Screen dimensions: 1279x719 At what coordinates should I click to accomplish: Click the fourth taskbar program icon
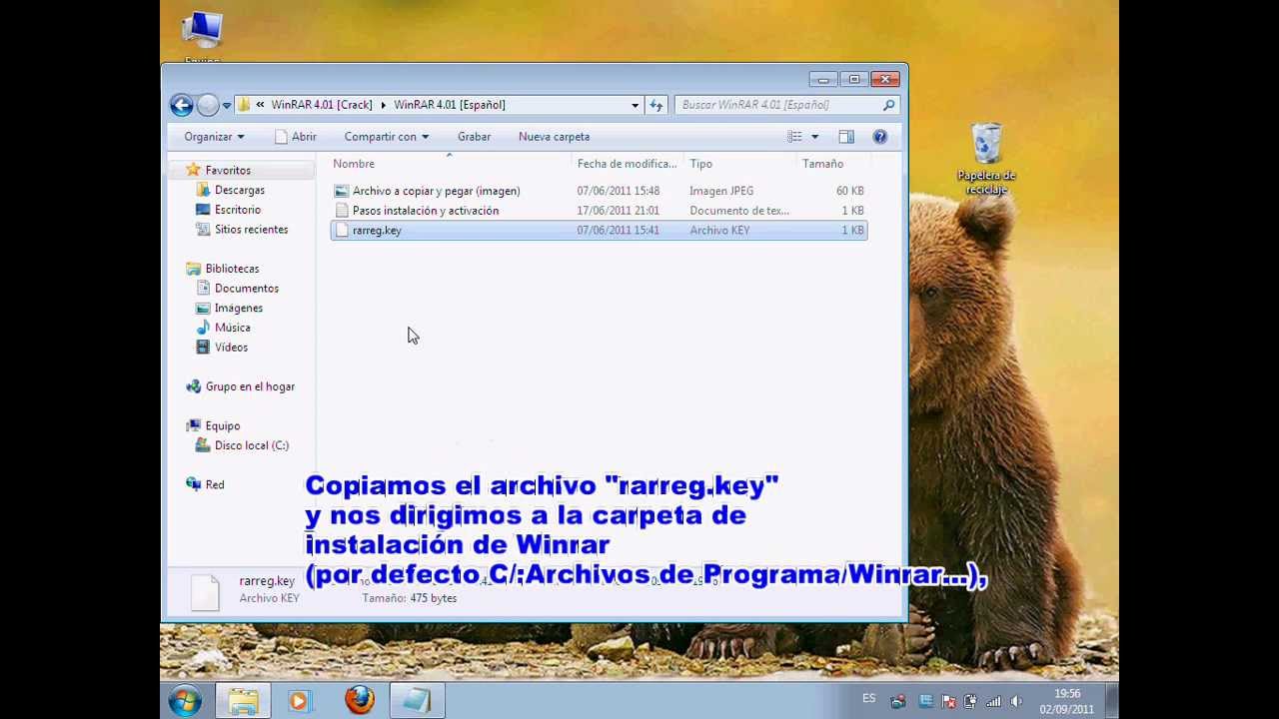417,701
